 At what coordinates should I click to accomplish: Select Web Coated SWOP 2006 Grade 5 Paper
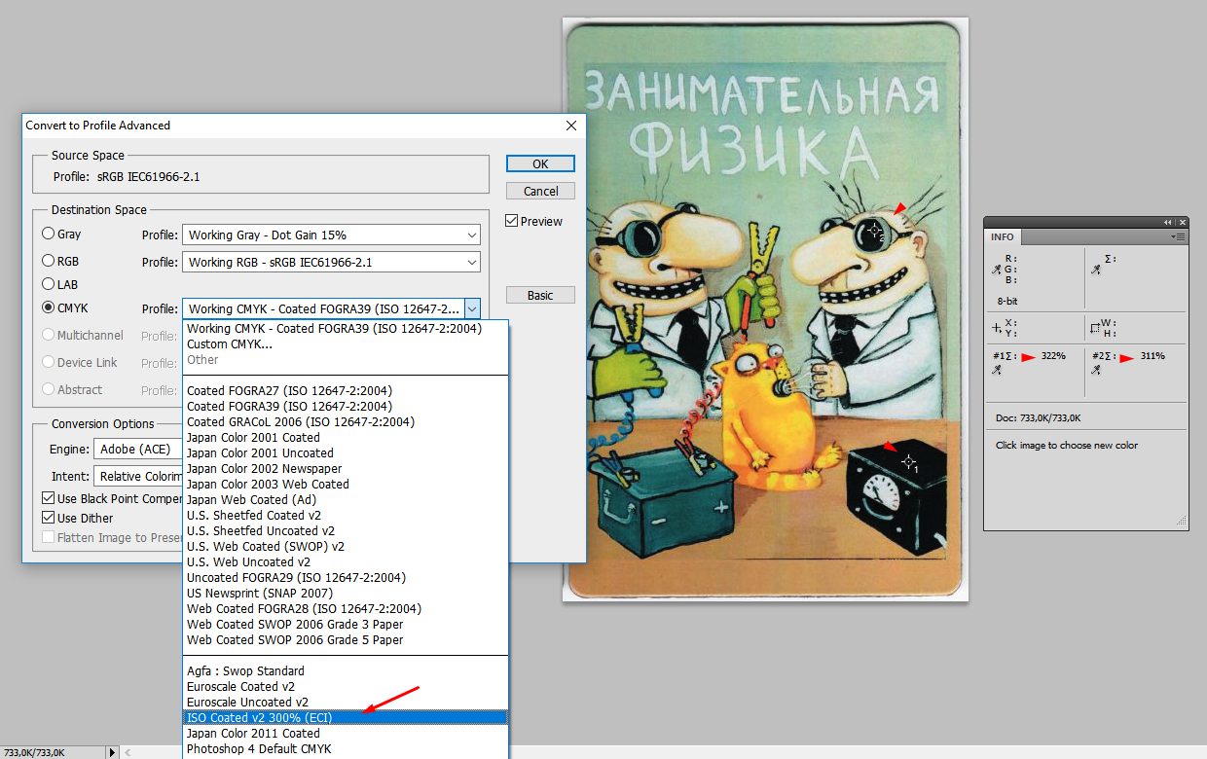346,639
